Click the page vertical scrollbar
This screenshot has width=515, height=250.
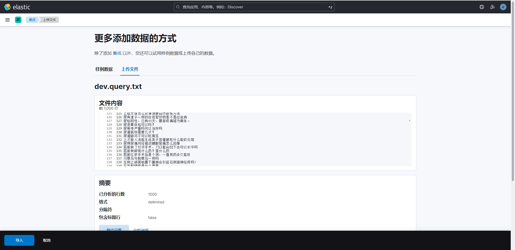tap(513, 91)
